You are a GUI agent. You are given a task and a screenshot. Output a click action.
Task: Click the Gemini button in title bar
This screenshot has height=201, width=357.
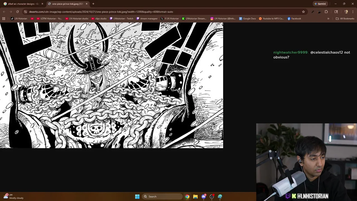pyautogui.click(x=320, y=4)
